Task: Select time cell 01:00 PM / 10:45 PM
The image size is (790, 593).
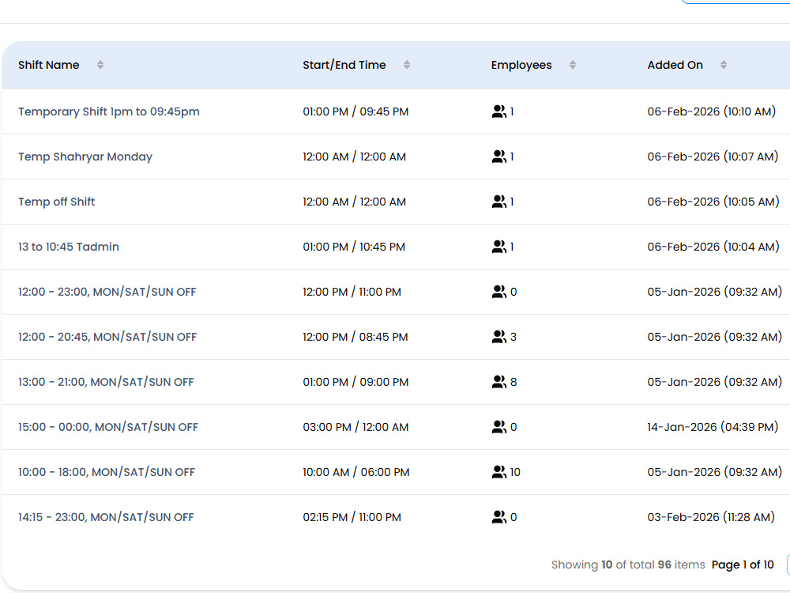Action: coord(354,247)
